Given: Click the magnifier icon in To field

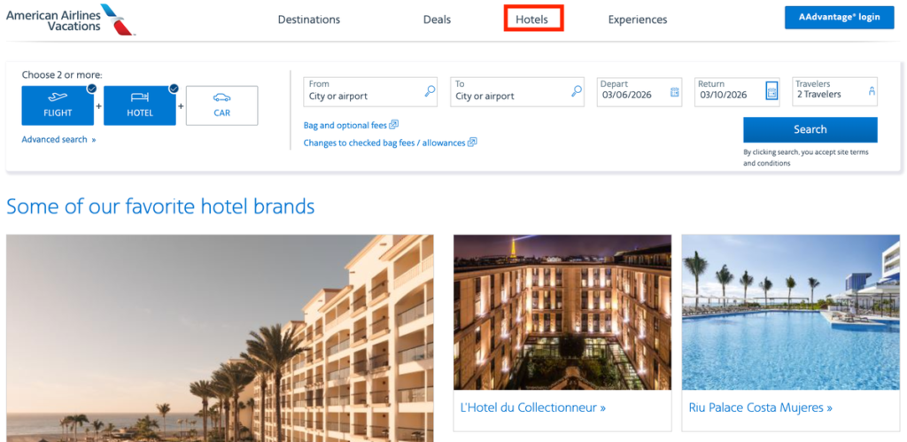Looking at the screenshot, I should click(577, 90).
